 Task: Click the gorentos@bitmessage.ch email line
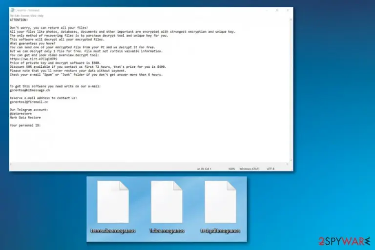coord(30,90)
